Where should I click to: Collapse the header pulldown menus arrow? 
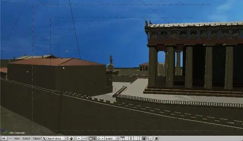coord(10,138)
